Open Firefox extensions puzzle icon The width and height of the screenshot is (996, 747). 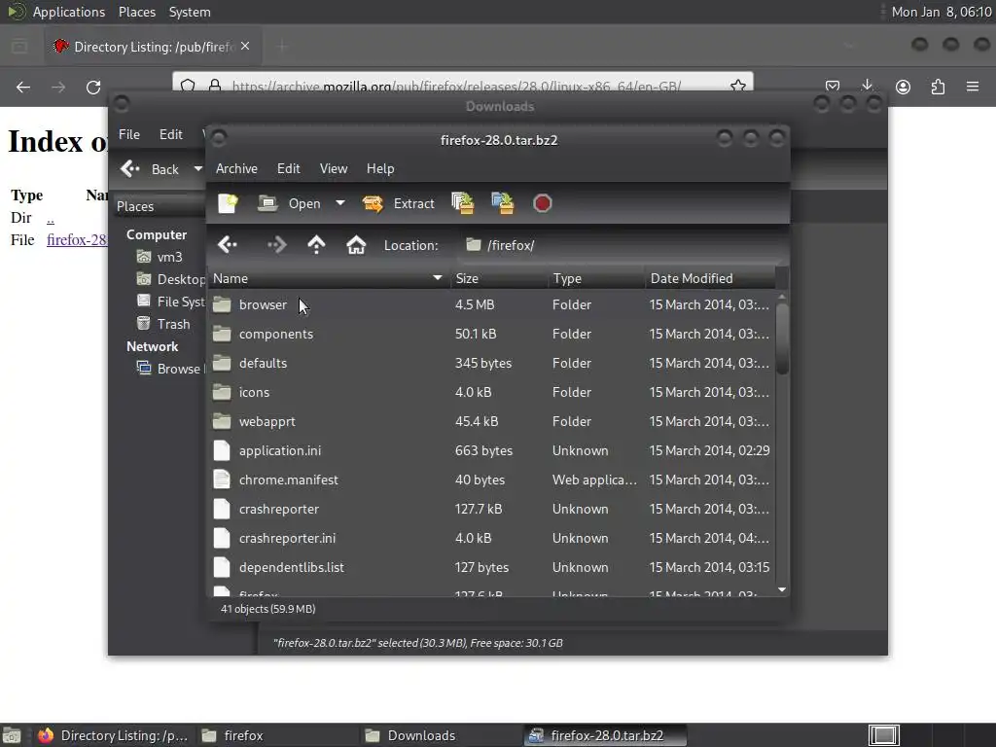938,87
